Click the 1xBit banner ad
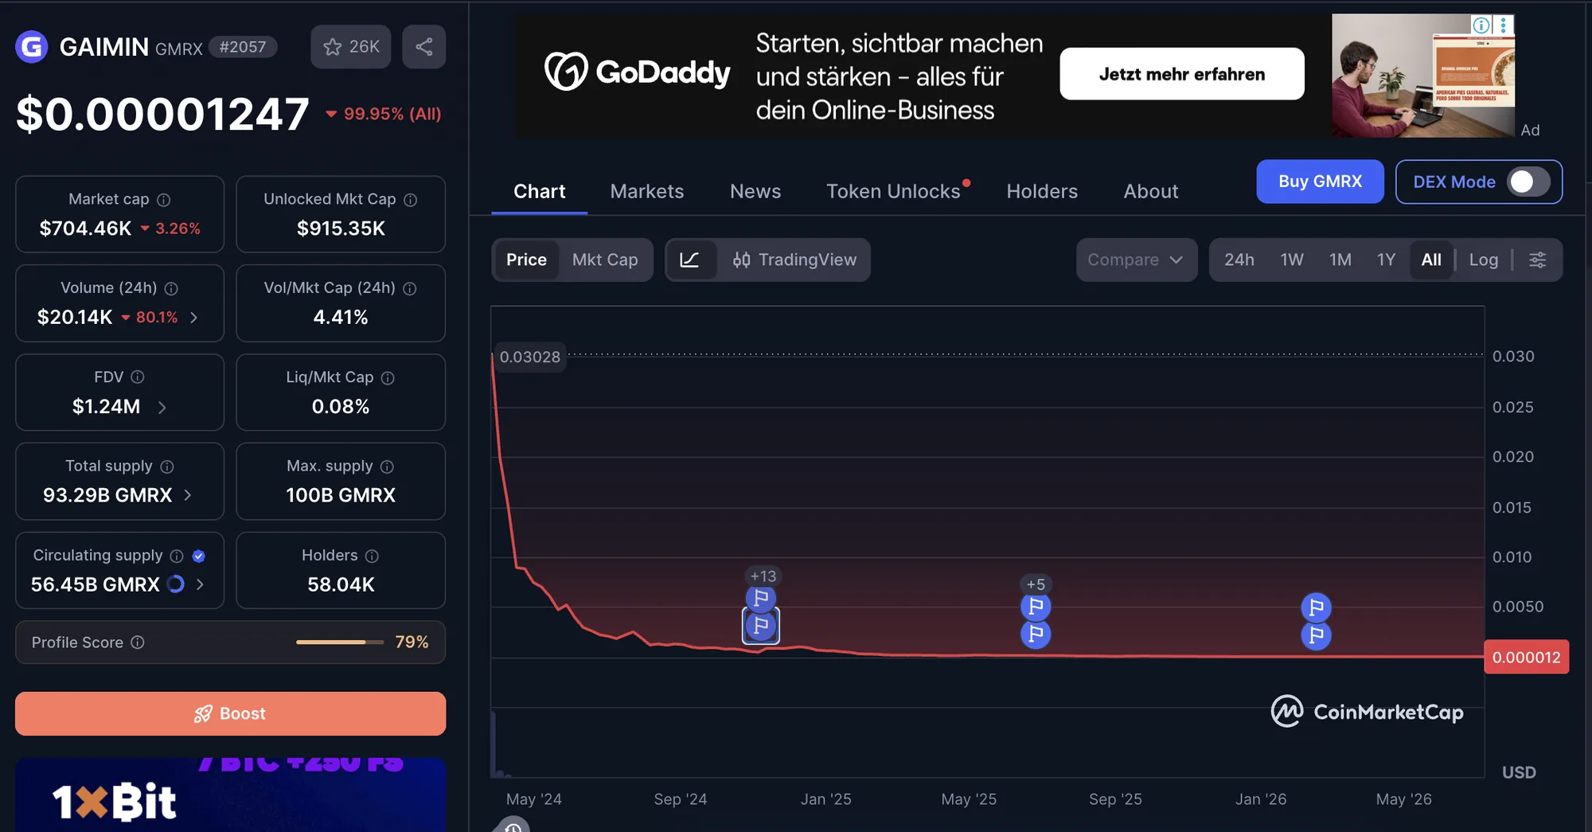 pos(231,795)
